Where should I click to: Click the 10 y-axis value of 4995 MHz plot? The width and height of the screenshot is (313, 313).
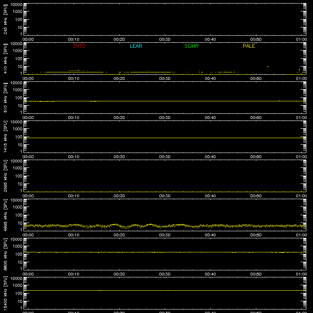click(x=20, y=223)
